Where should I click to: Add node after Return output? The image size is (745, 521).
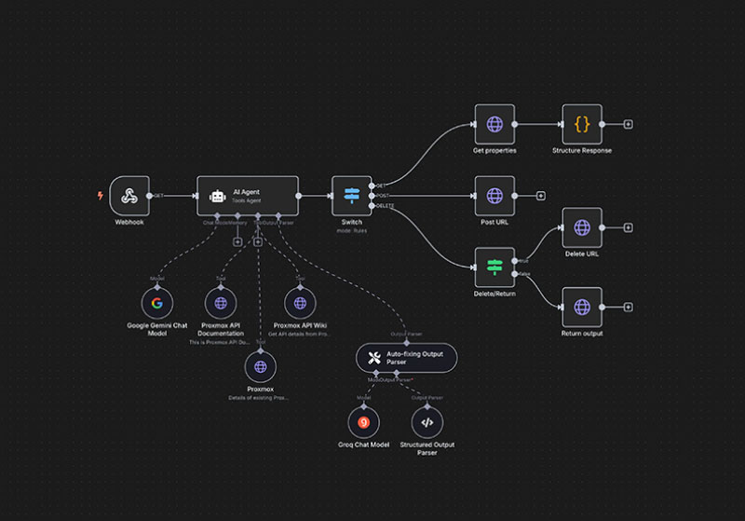click(629, 307)
